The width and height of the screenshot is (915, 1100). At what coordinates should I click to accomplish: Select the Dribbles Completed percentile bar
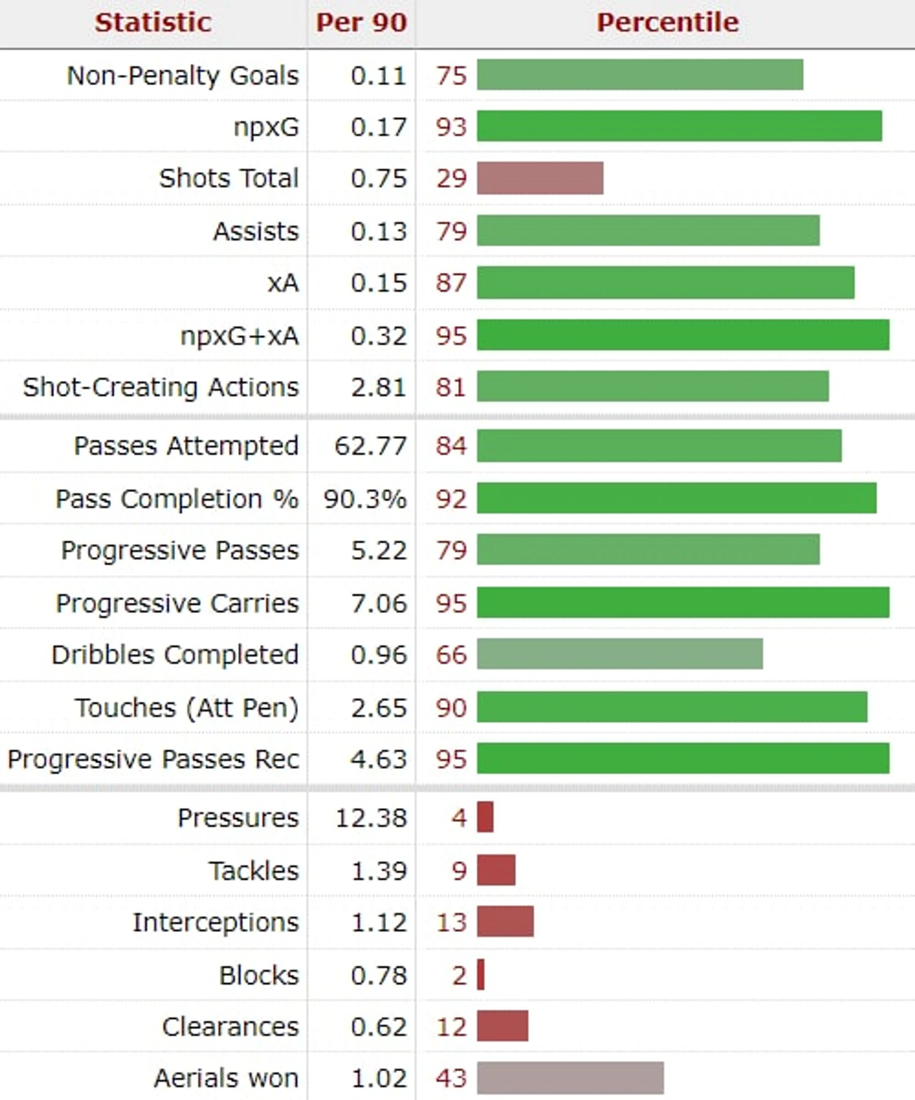point(620,654)
